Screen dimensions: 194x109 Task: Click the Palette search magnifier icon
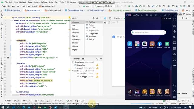[x=94, y=18]
